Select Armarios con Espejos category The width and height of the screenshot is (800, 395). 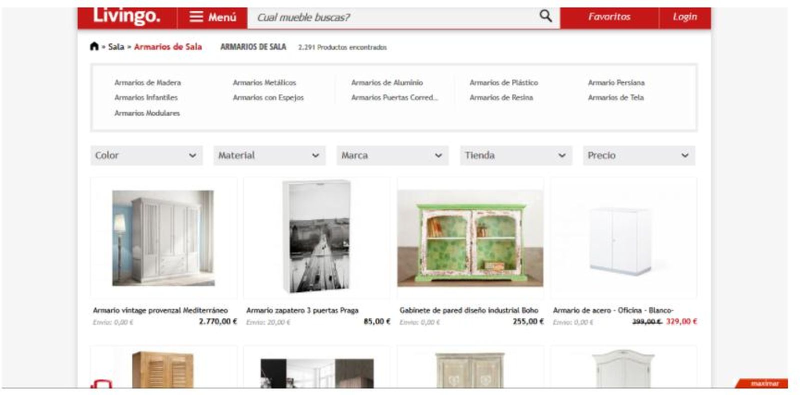[268, 97]
